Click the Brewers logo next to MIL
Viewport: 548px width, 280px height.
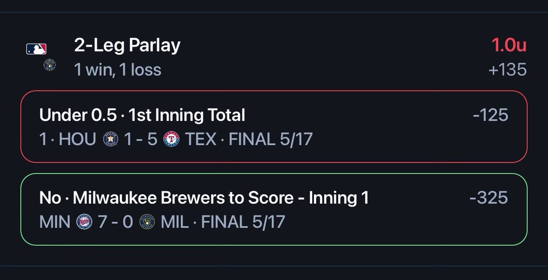(x=147, y=222)
